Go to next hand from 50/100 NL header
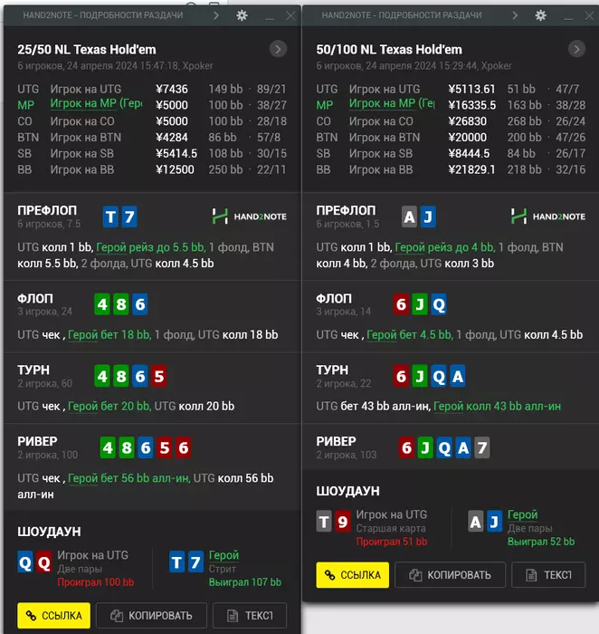This screenshot has width=599, height=634. [x=576, y=49]
